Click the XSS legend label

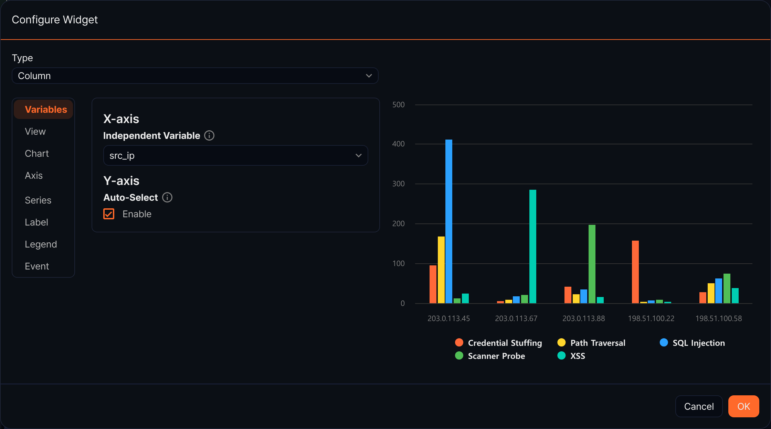(578, 356)
